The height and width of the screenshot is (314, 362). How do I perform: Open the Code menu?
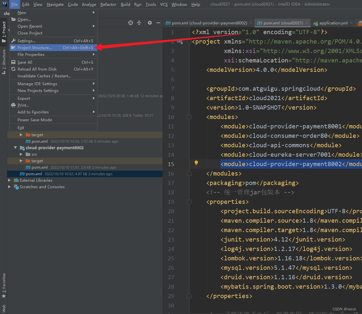tap(73, 4)
